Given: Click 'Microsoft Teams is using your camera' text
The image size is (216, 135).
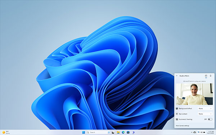Looking at the screenshot, I should [x=194, y=81].
